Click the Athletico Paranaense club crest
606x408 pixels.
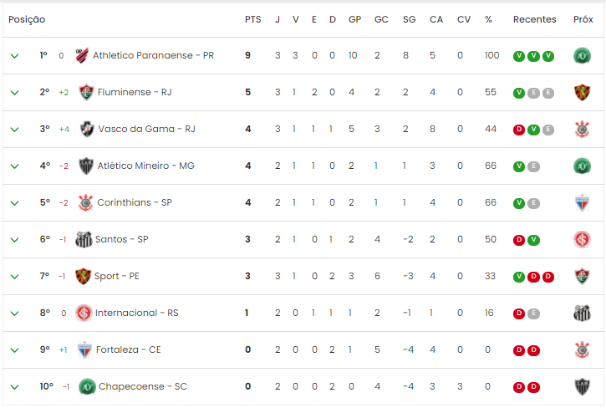82,55
